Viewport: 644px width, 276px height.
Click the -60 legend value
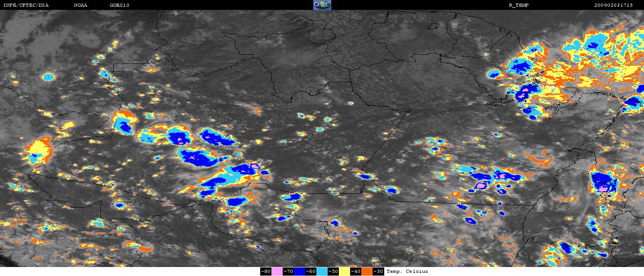[311, 272]
